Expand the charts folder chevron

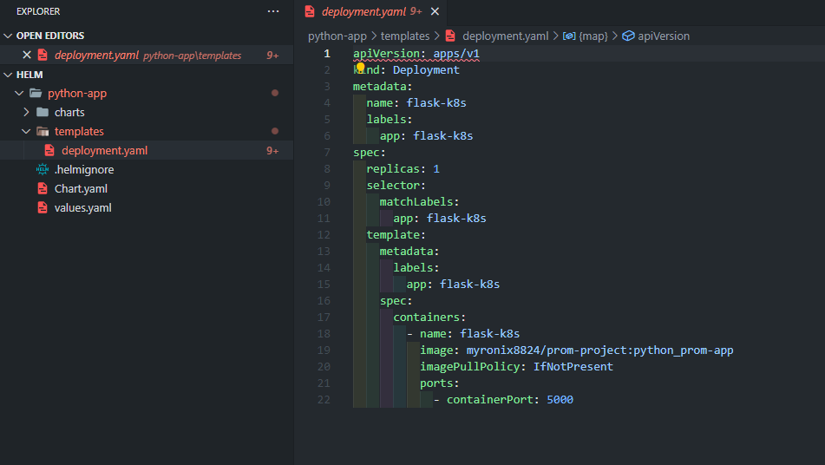[26, 112]
